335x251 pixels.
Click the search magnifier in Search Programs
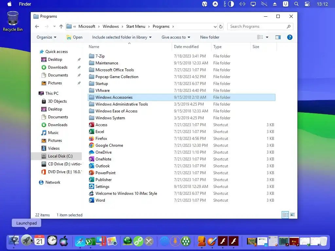click(289, 26)
